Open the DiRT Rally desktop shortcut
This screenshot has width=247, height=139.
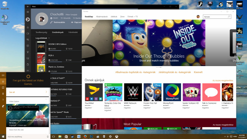[239, 5]
